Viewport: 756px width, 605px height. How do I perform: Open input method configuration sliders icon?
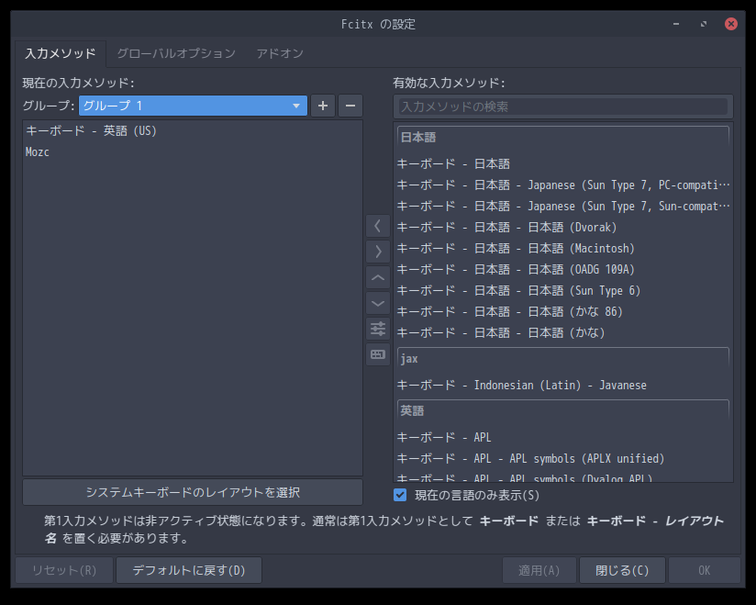pos(377,329)
